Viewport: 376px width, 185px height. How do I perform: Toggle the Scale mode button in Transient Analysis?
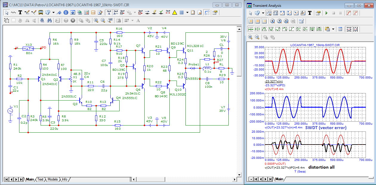[x=269, y=13]
